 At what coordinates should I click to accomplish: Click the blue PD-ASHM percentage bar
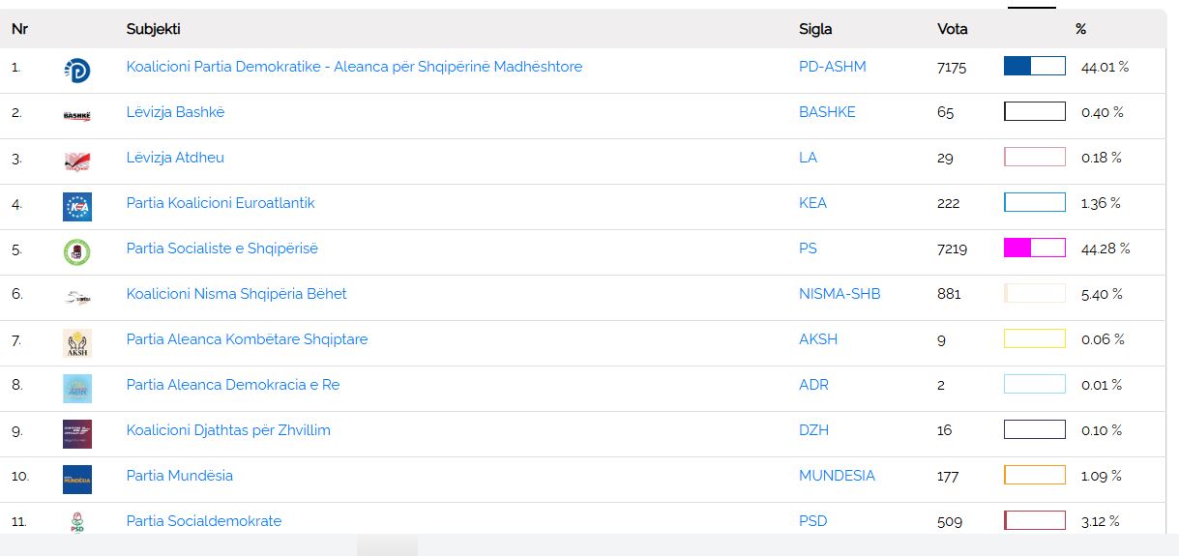tap(1034, 66)
